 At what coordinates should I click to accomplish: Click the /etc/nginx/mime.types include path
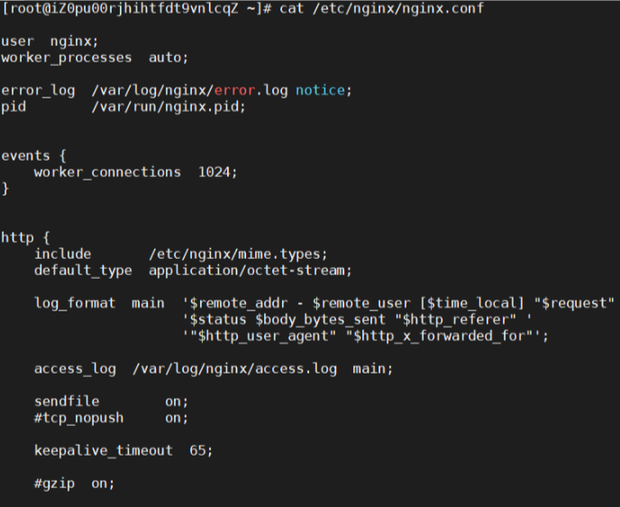pyautogui.click(x=238, y=254)
